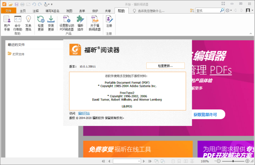Select facing pages view icon

pos(186,161)
